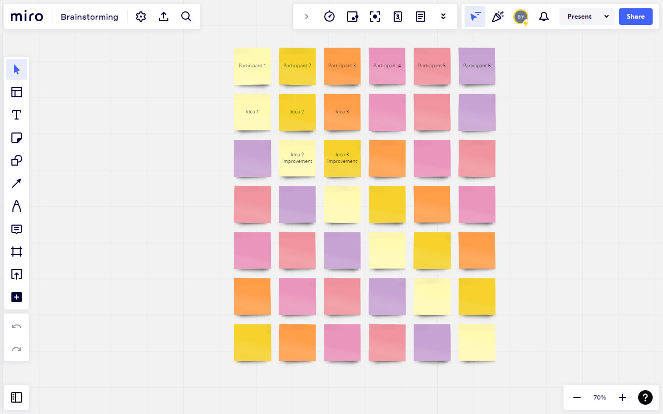Open the Estimation app in the toolbar
The height and width of the screenshot is (414, 663).
click(x=398, y=16)
